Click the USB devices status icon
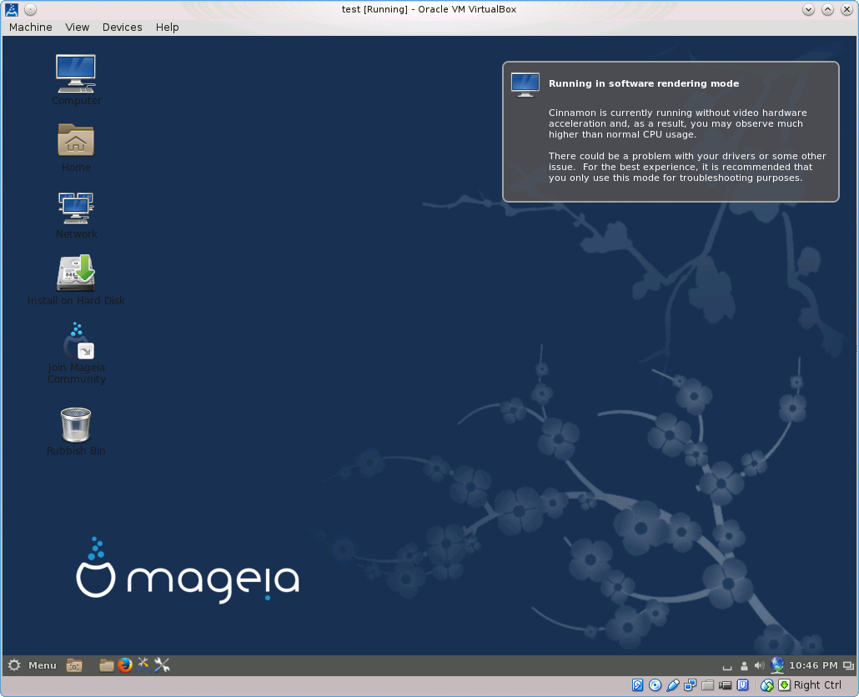Screen dimensions: 859x697 click(x=673, y=685)
